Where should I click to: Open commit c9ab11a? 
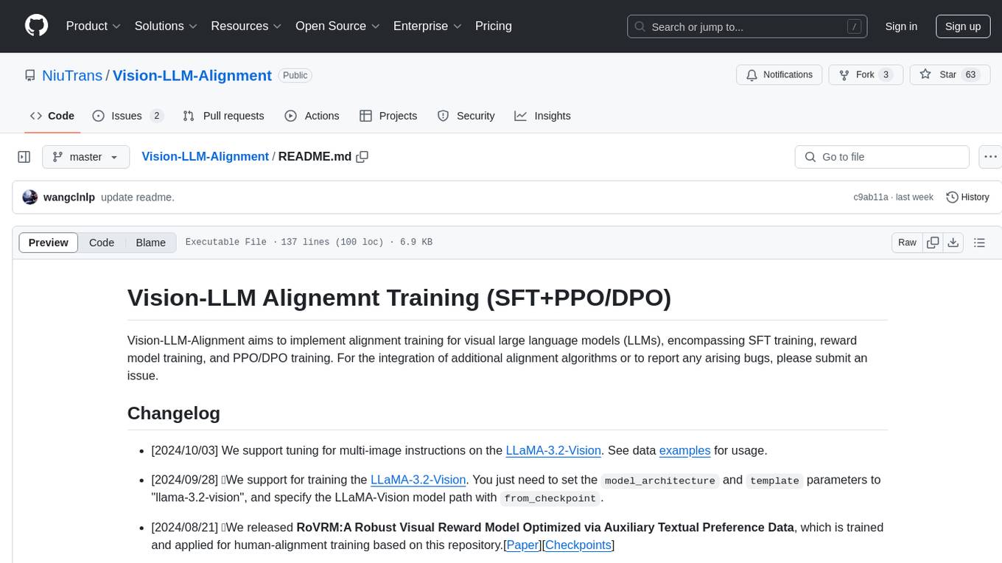pyautogui.click(x=871, y=197)
